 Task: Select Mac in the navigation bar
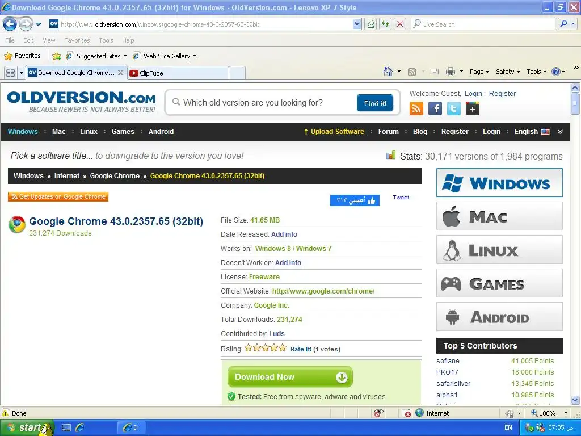(59, 132)
